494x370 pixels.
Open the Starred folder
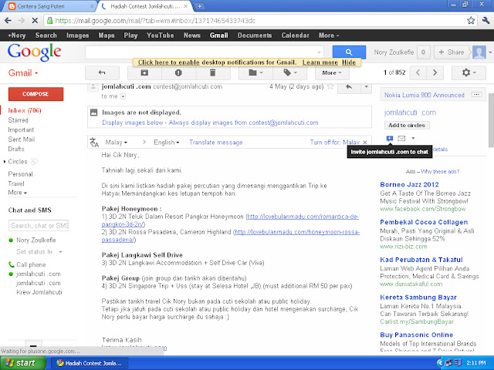point(19,120)
